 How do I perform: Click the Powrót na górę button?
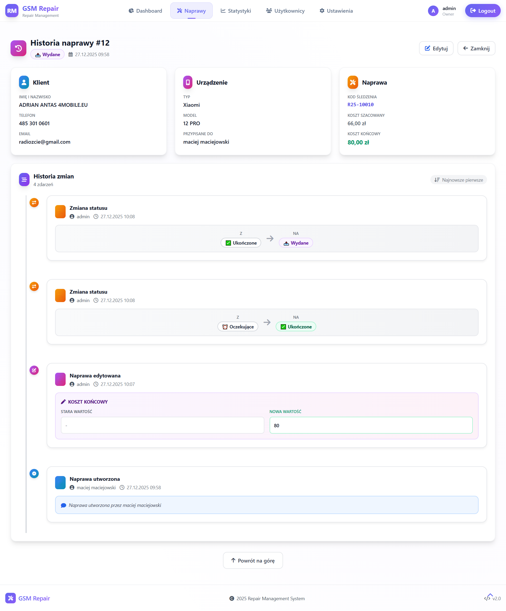coord(253,560)
